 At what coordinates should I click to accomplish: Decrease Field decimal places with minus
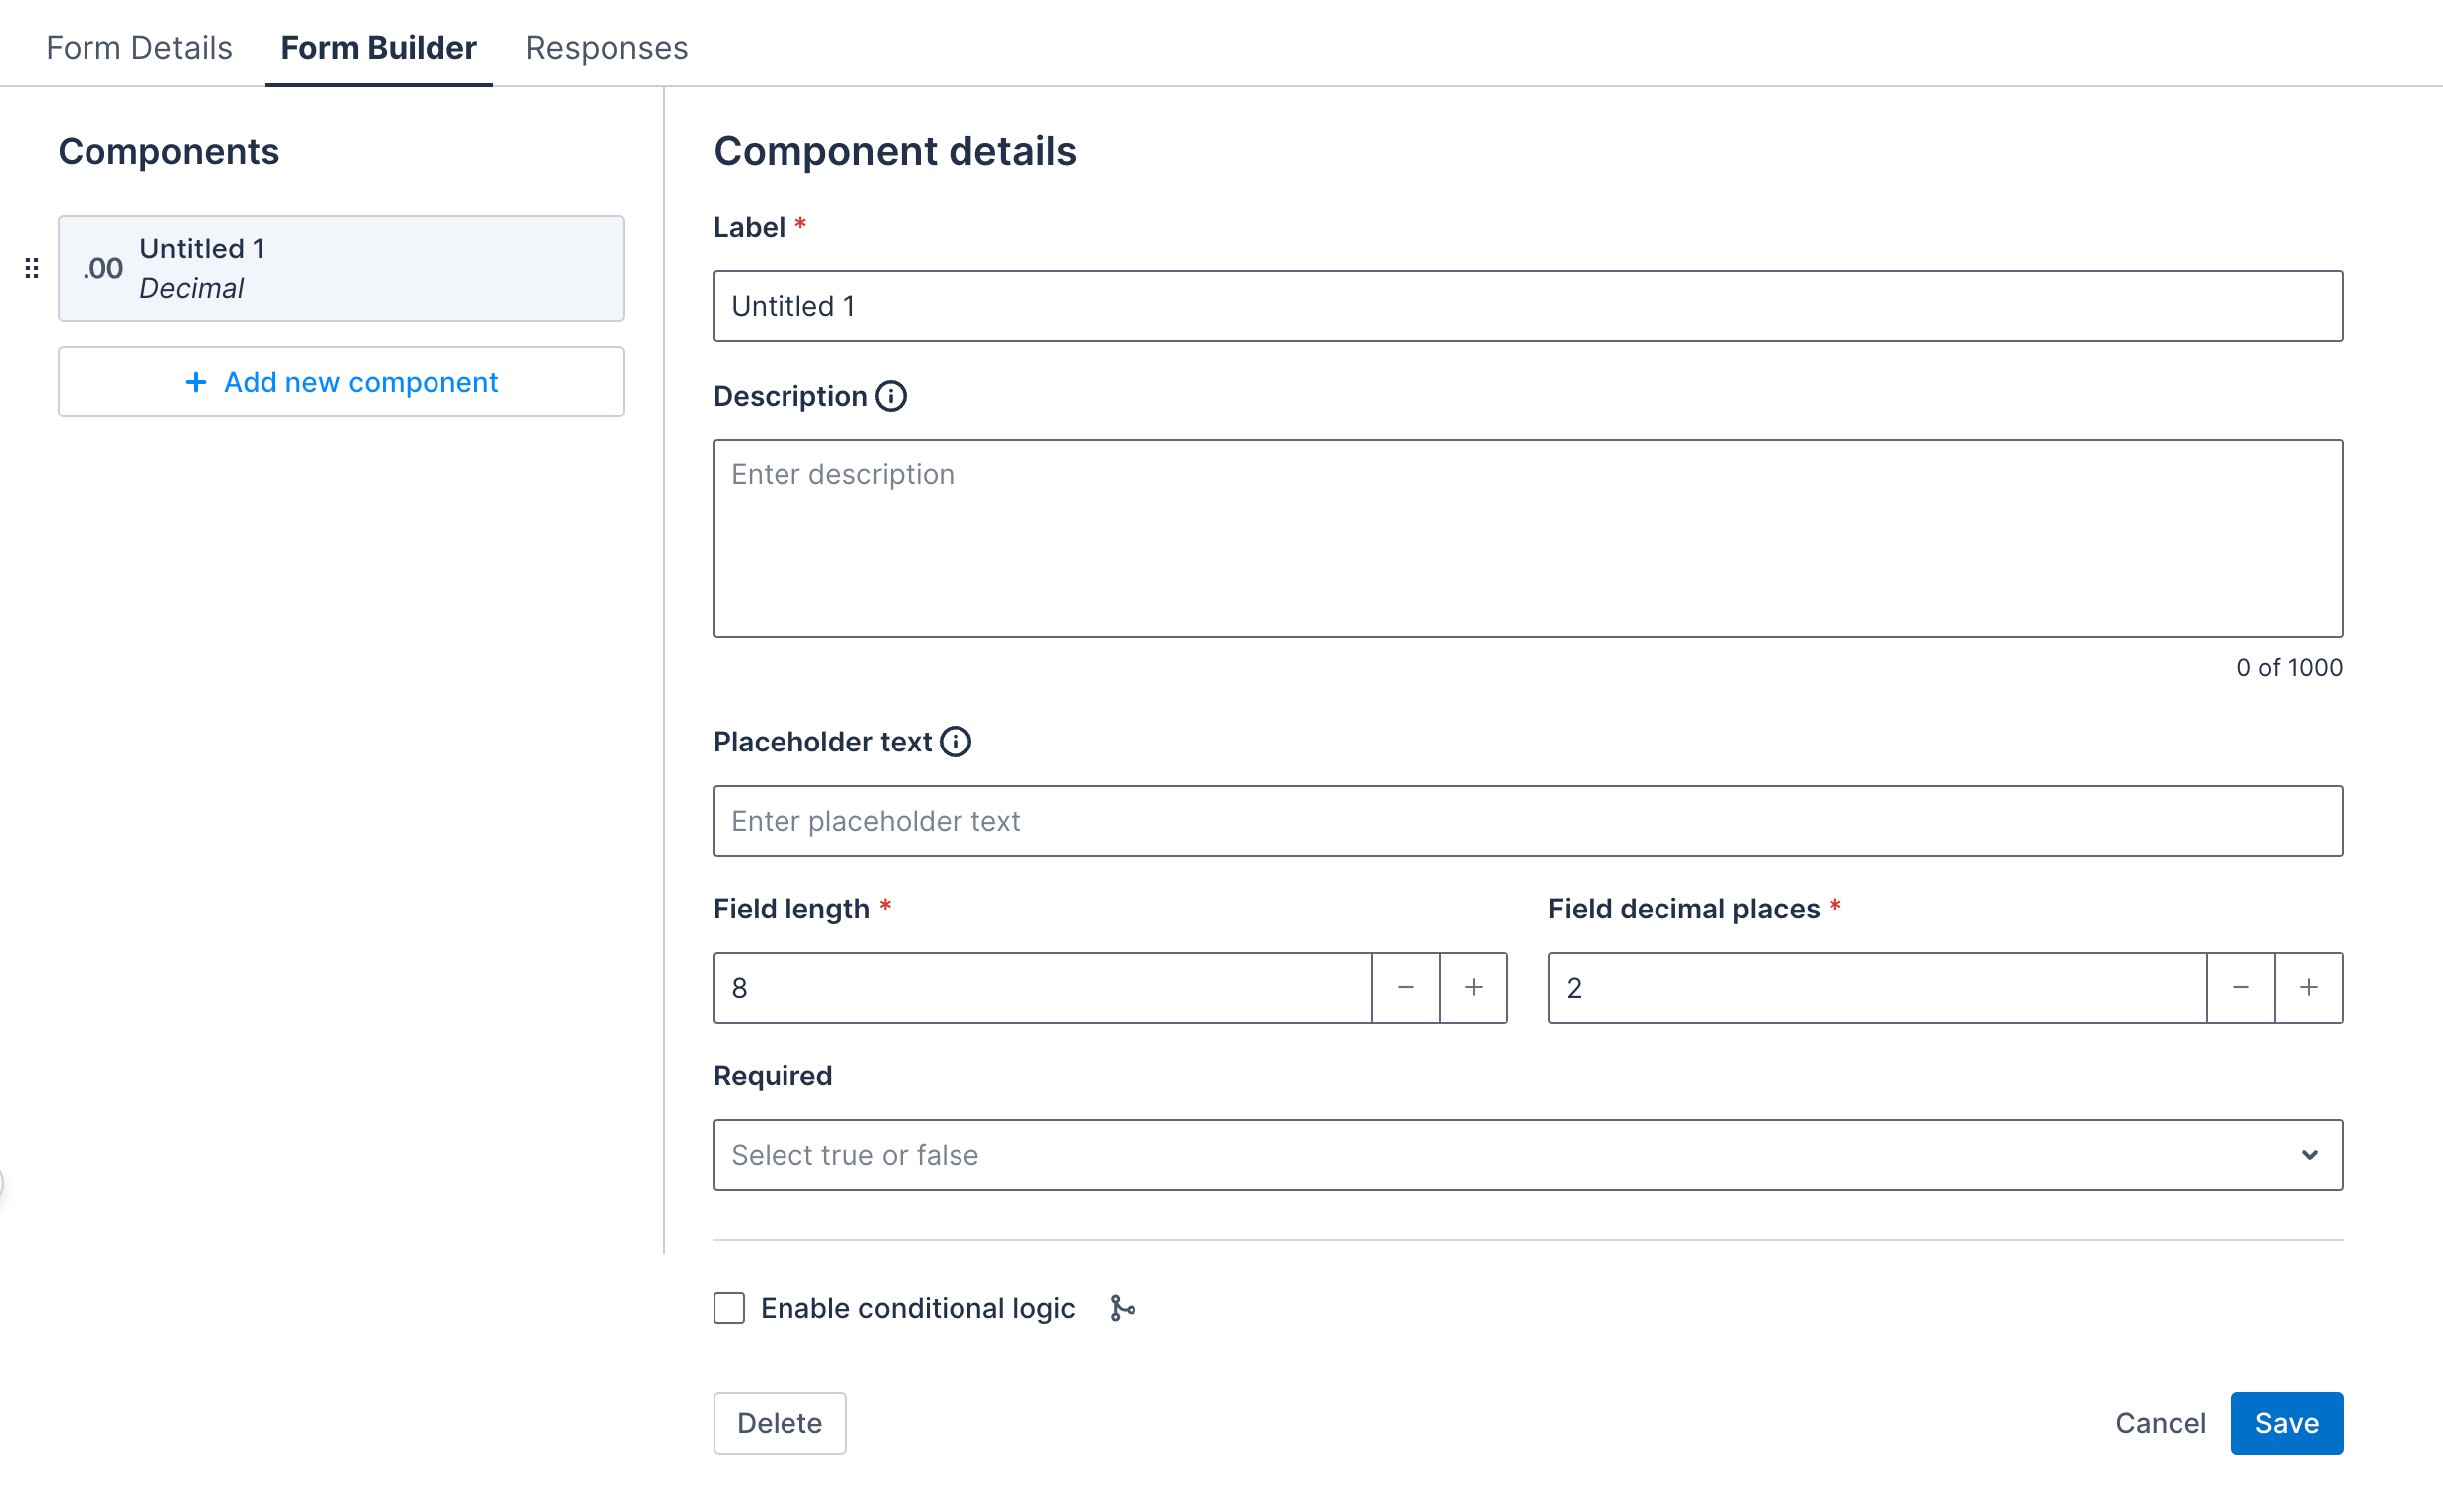(2240, 987)
